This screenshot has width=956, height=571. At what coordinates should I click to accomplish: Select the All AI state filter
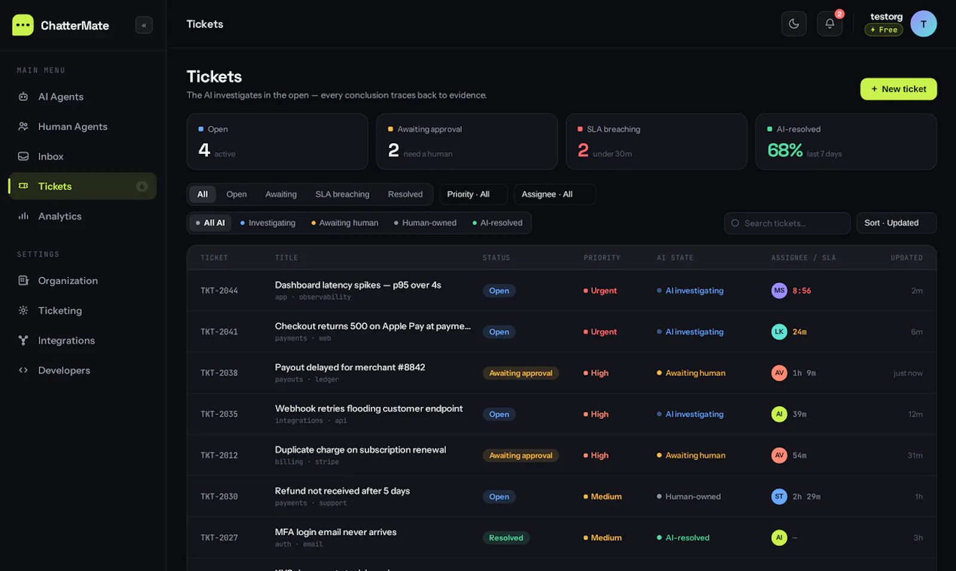(x=210, y=223)
